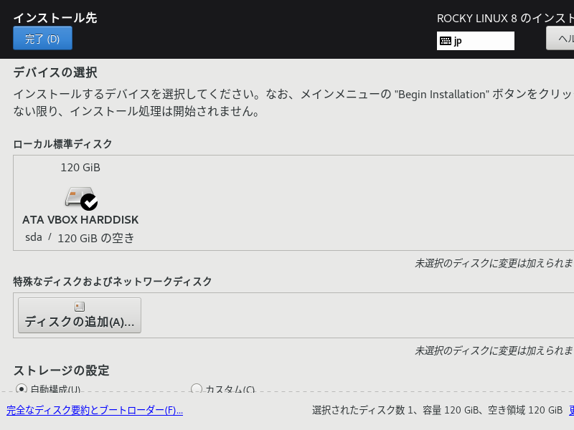Open the jp keyboard layout selector

pyautogui.click(x=476, y=41)
